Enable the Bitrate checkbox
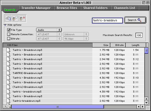The height and width of the screenshot is (111, 151). pyautogui.click(x=9, y=39)
